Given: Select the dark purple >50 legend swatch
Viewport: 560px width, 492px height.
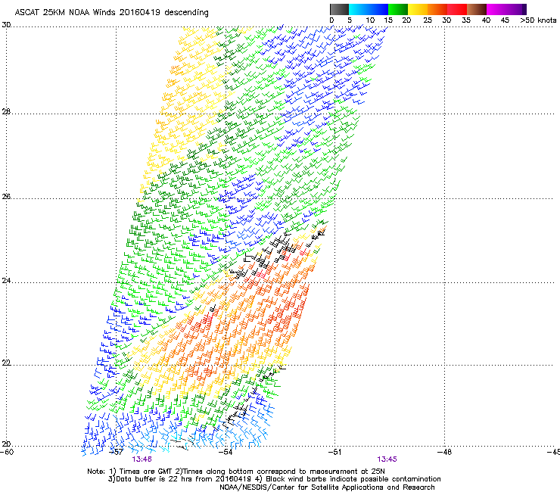Looking at the screenshot, I should pos(524,9).
